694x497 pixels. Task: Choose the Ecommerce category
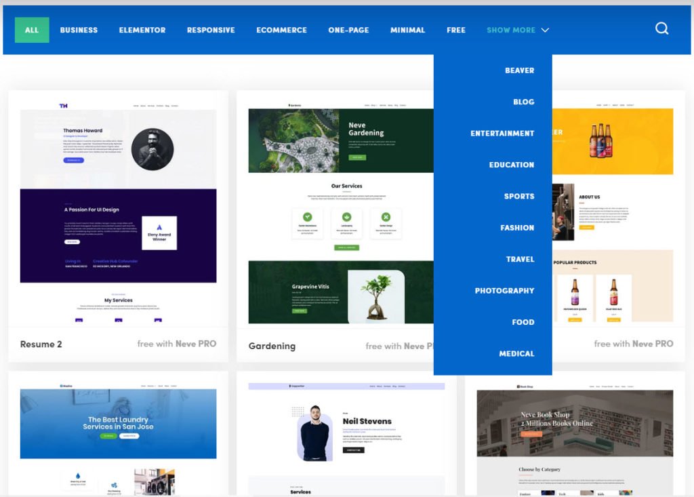click(281, 30)
